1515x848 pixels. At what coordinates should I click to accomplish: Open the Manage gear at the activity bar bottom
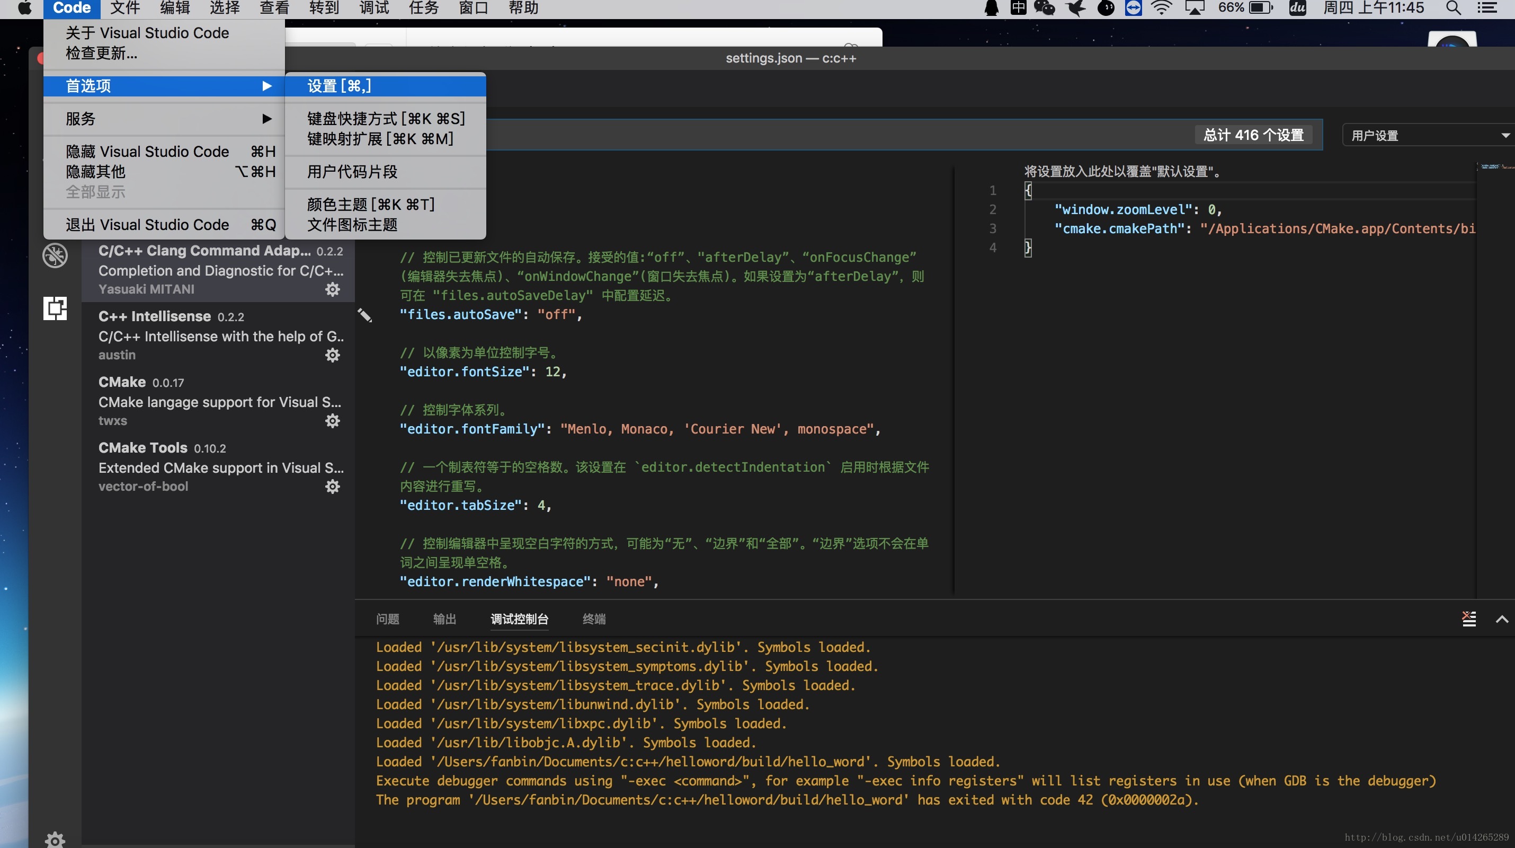pyautogui.click(x=55, y=840)
